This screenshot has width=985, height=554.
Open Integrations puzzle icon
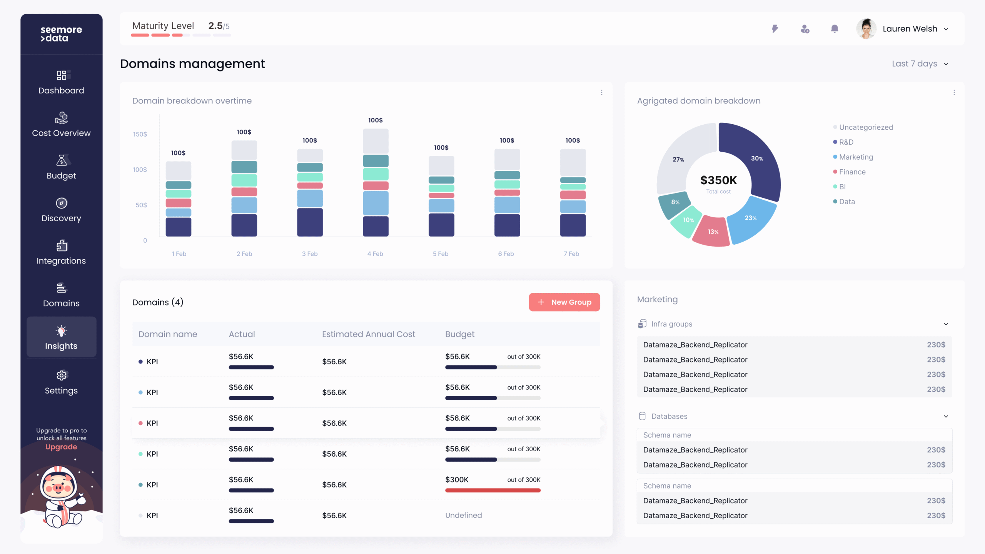click(x=61, y=246)
